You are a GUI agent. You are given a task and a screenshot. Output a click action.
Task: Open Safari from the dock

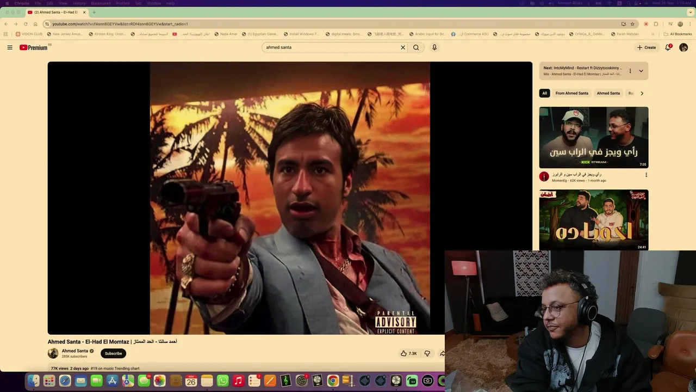[x=65, y=381]
